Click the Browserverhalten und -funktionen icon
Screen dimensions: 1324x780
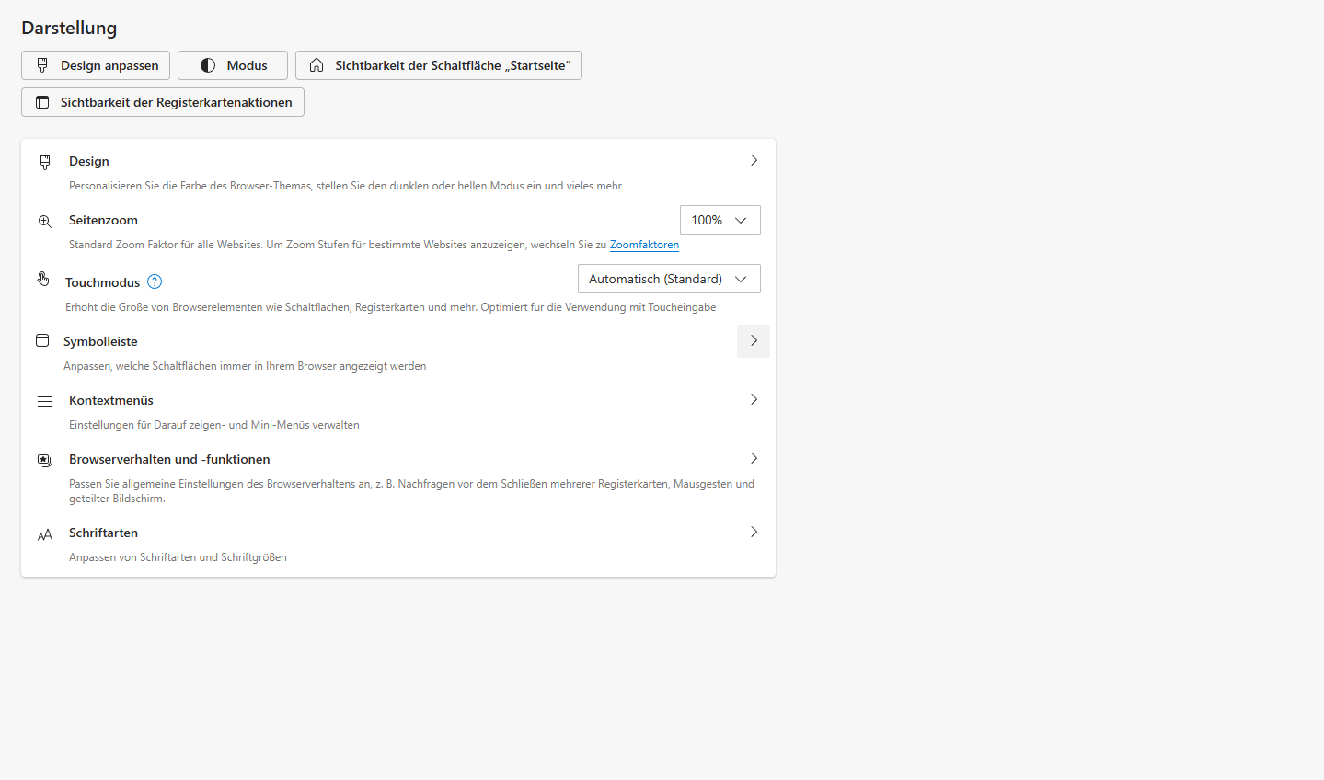point(45,460)
